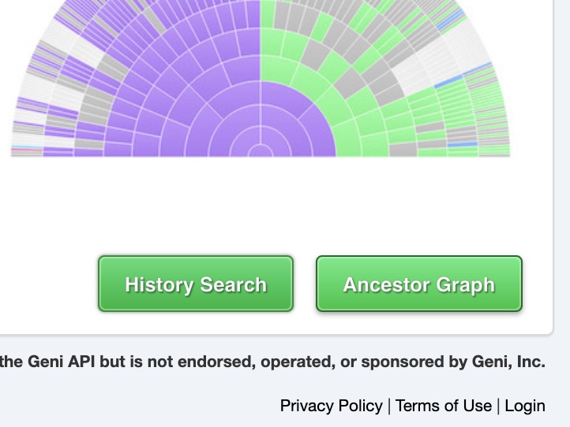Select the topmost green segment beside the center line

268,13
